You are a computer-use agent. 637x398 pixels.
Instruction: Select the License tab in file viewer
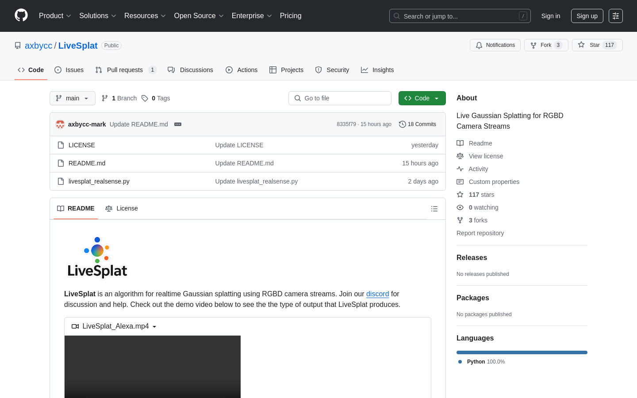[122, 208]
